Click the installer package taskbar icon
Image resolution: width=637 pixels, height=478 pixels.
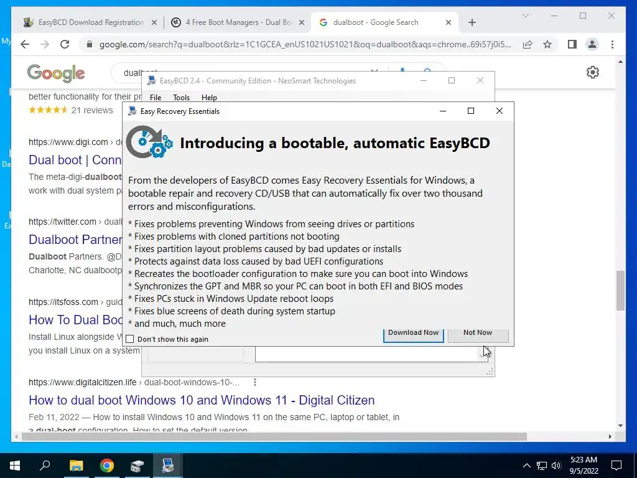[x=137, y=466]
